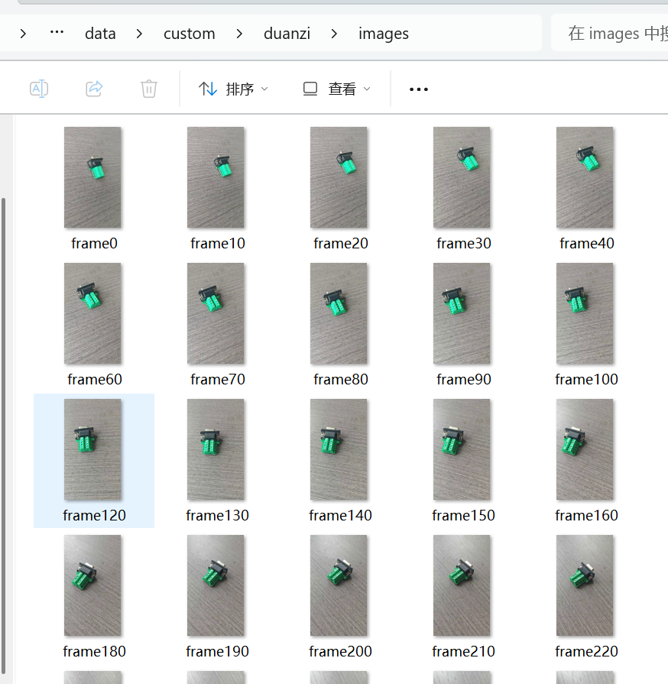Go to the custom folder in breadcrumb
The width and height of the screenshot is (668, 684).
click(190, 34)
